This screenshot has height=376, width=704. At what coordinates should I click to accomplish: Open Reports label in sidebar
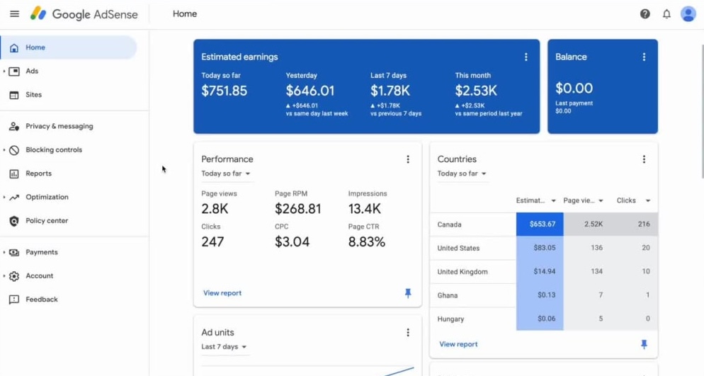point(39,173)
